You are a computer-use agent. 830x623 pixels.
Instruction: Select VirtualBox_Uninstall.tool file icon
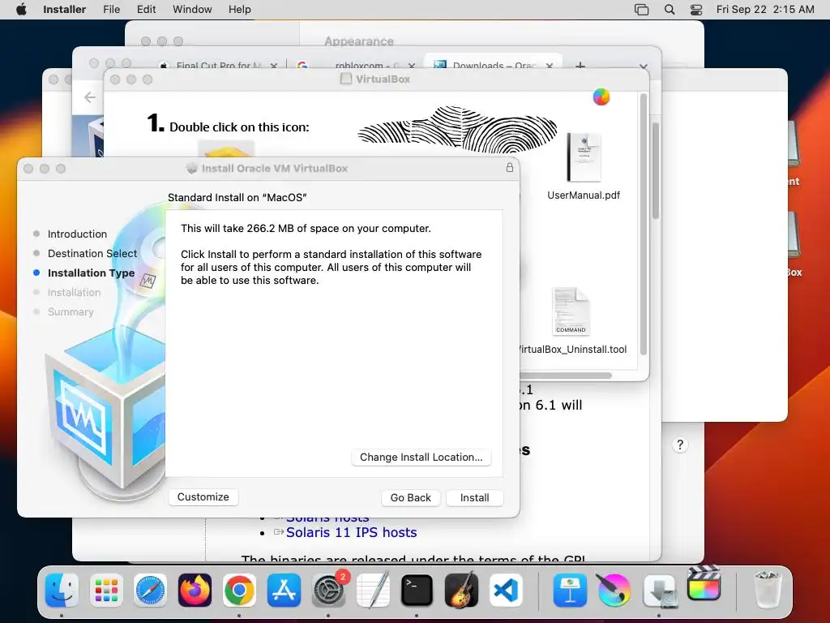click(571, 311)
